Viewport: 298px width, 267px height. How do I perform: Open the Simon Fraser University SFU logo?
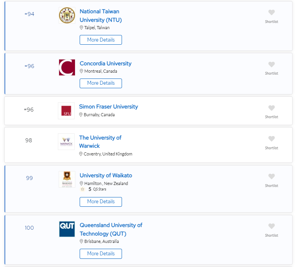[x=66, y=111]
